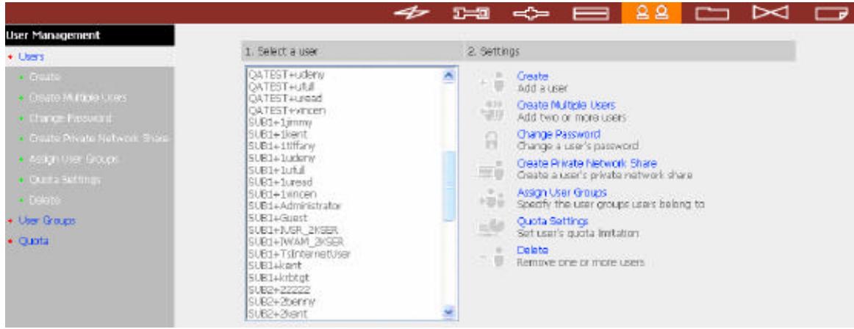Screen dimensions: 854x329
Task: Click the highlighted User Management people icon
Action: (651, 12)
